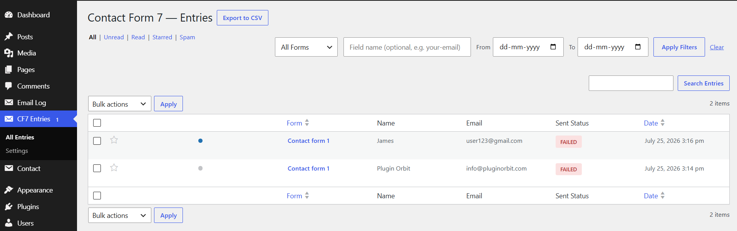
Task: Click email user123@gmail.com
Action: pos(494,141)
